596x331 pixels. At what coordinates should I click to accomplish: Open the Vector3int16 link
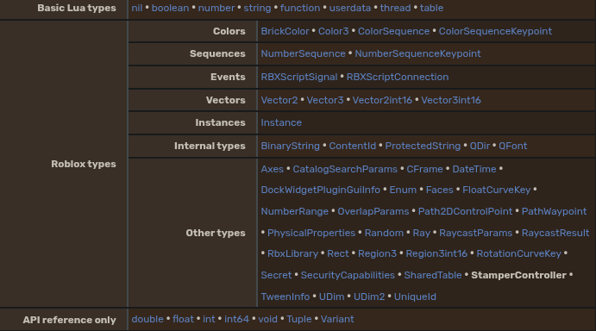click(451, 100)
